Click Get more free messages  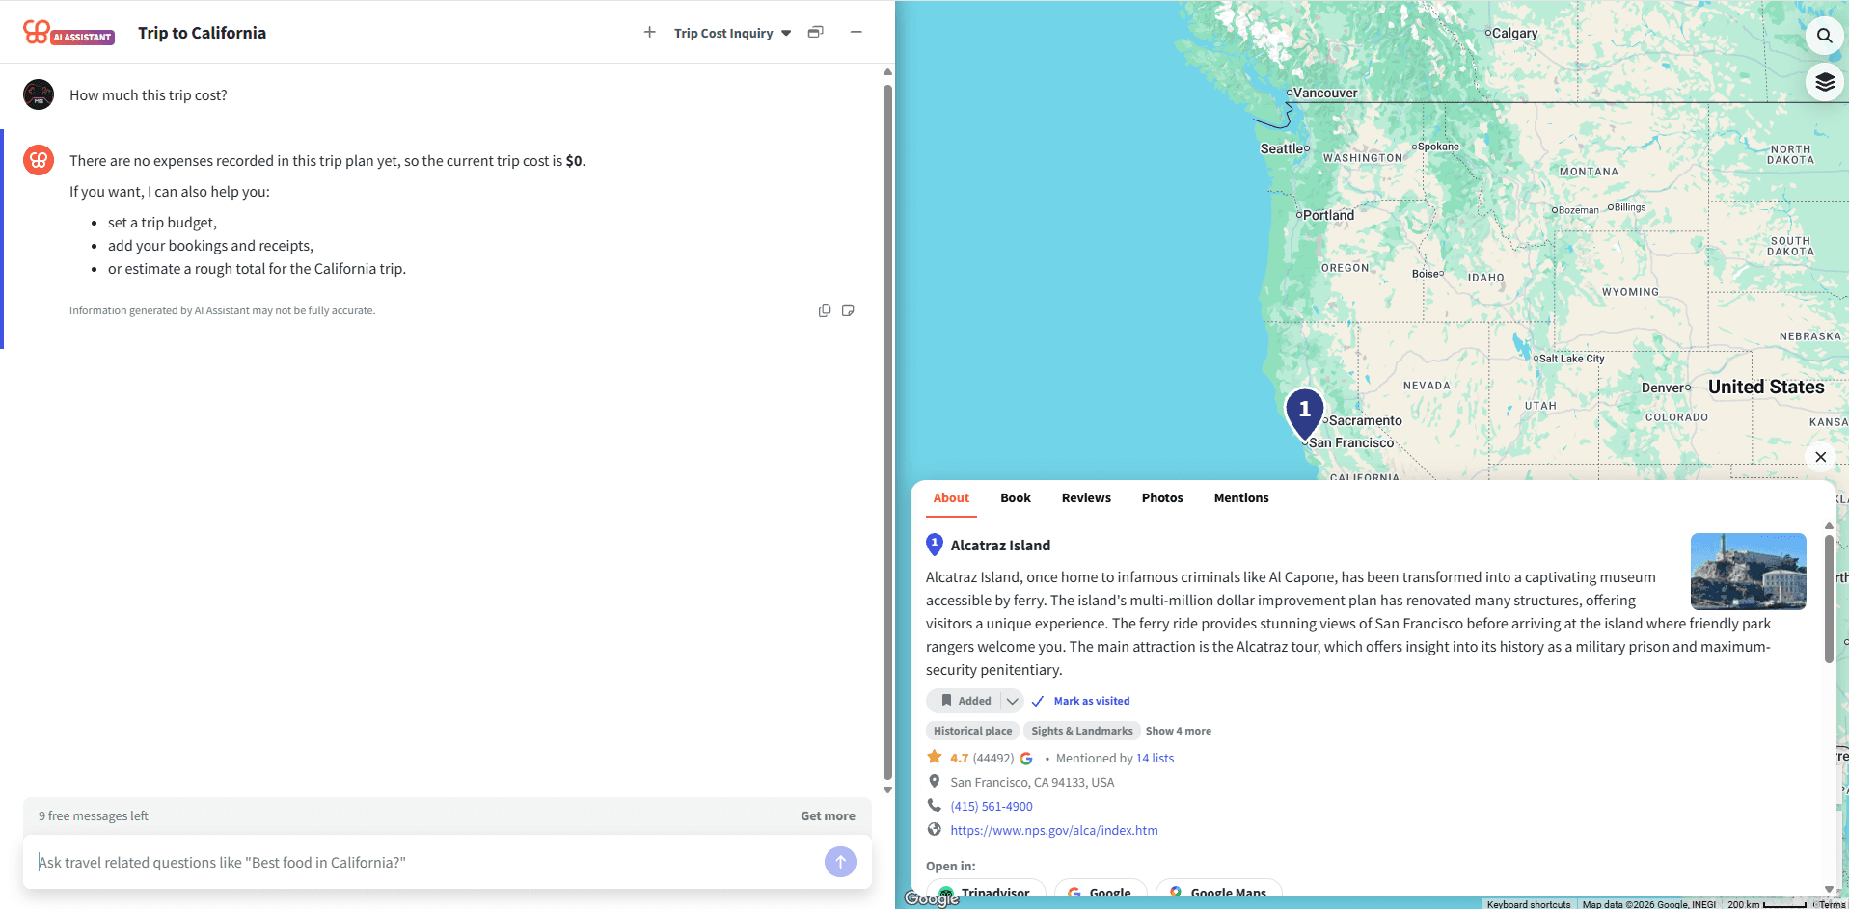(x=828, y=815)
